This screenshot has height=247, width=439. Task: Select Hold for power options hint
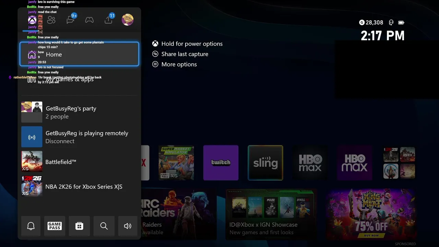[188, 44]
